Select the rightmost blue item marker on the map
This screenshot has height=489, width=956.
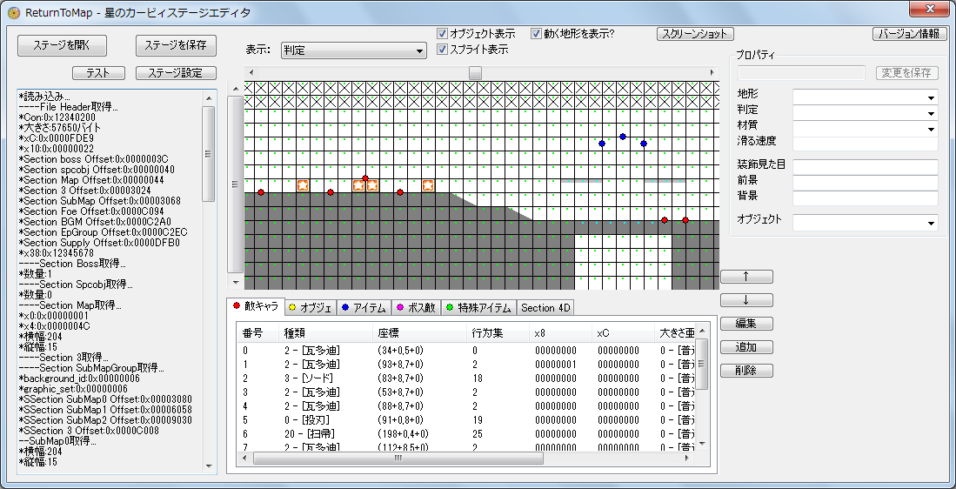pyautogui.click(x=643, y=144)
